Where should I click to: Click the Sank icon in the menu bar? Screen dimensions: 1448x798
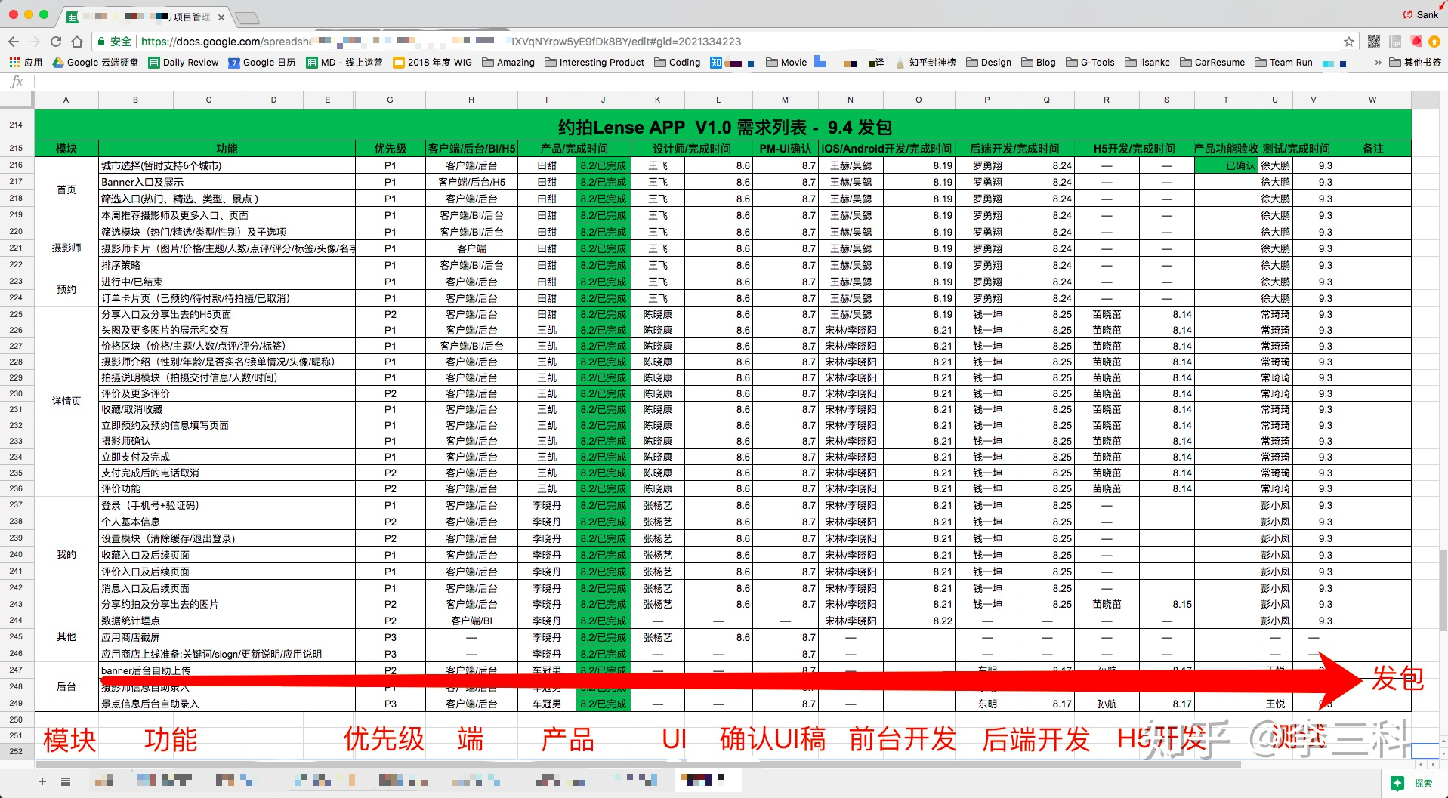pos(1406,14)
